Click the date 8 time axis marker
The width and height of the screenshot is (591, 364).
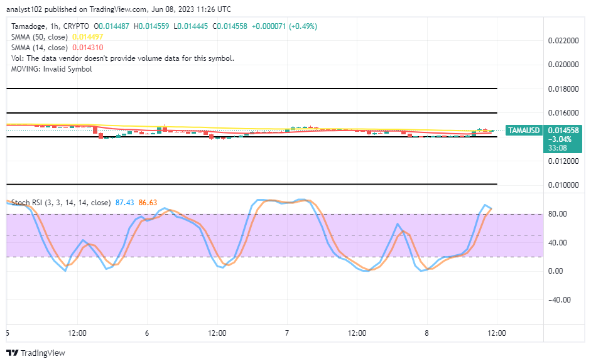click(426, 333)
